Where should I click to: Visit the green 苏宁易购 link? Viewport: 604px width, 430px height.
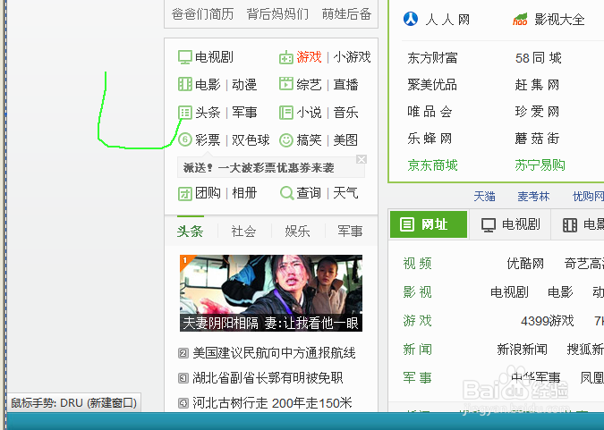pyautogui.click(x=540, y=165)
